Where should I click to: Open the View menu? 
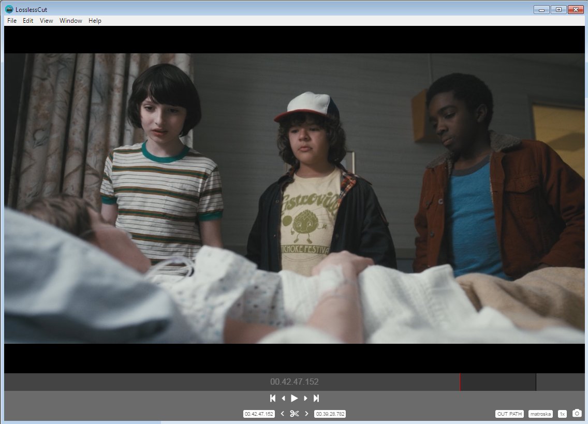(47, 21)
